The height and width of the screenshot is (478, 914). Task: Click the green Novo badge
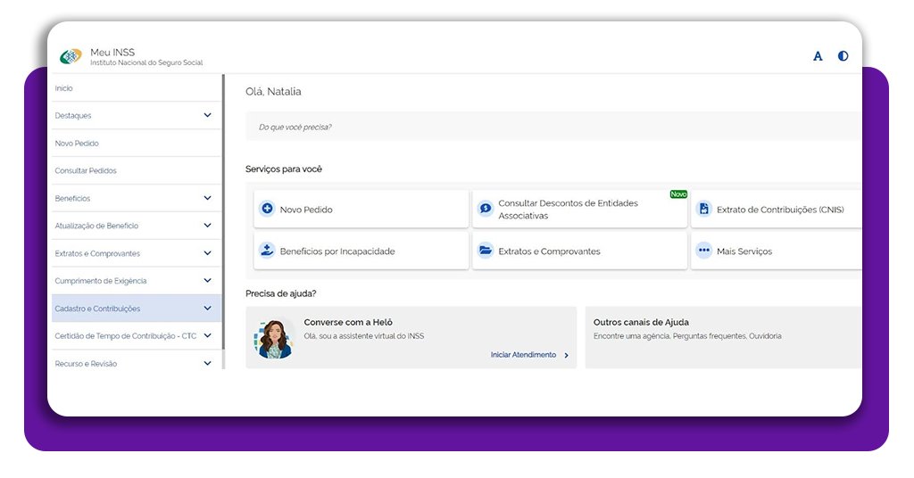coord(678,194)
